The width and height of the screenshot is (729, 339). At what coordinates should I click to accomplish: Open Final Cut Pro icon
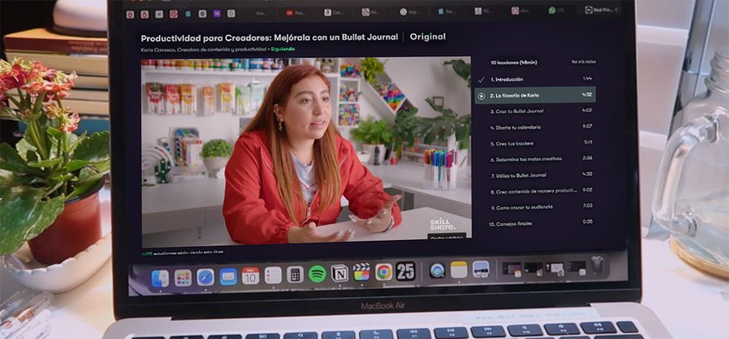[x=361, y=272]
